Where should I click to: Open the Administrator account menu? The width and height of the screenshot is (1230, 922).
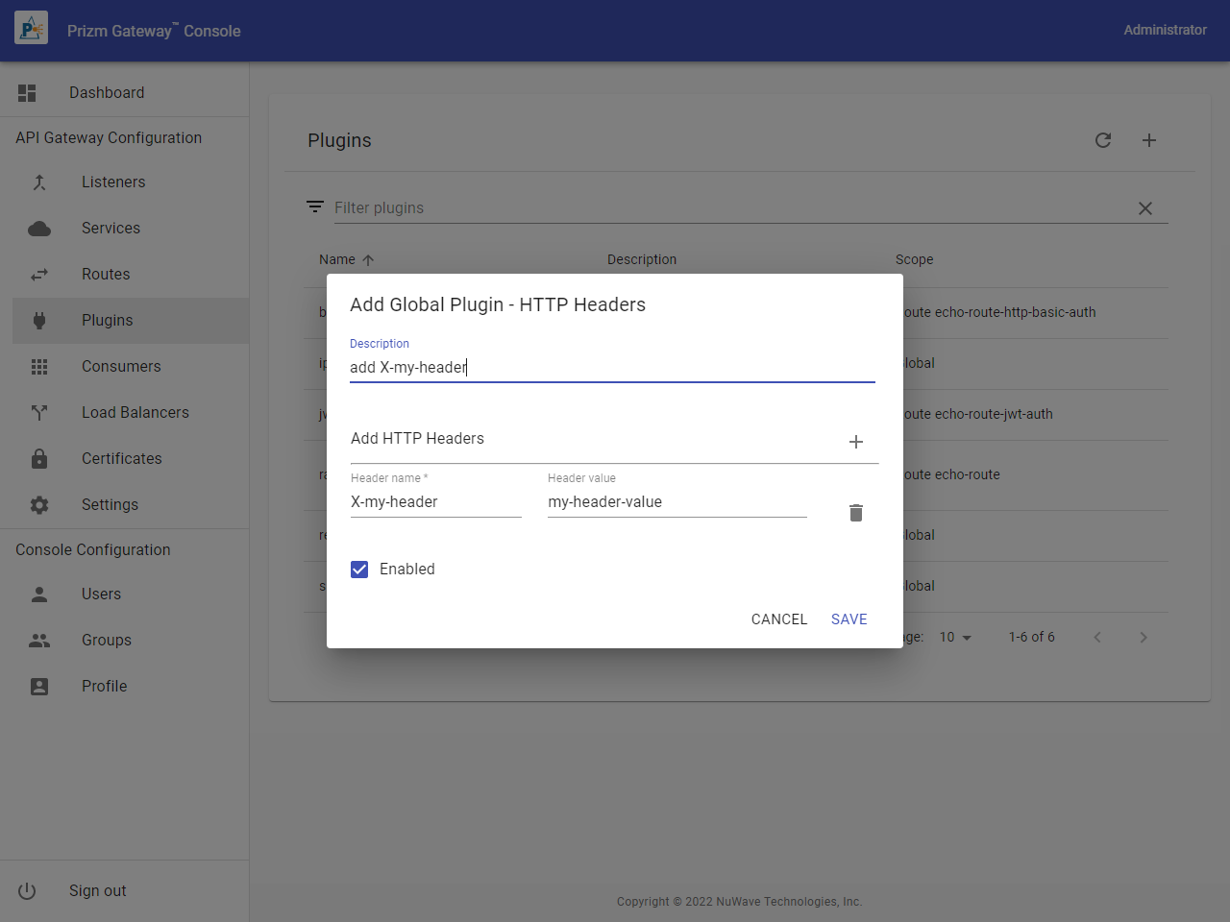(1165, 30)
